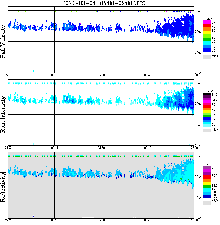Click the 05:45 tick label under Reflectivity
Screen dimensions: 220x225
pyautogui.click(x=148, y=220)
